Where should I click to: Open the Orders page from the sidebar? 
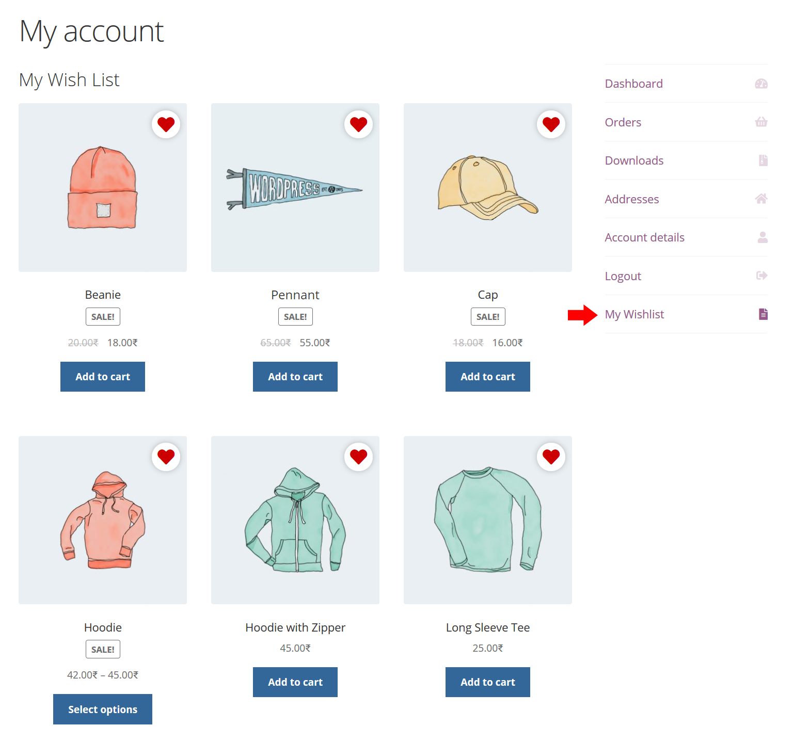623,122
